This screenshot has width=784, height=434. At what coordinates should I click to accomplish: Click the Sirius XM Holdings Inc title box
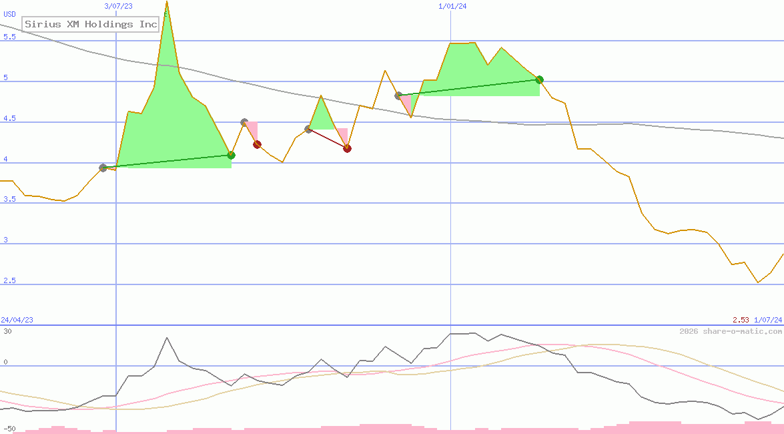click(90, 24)
